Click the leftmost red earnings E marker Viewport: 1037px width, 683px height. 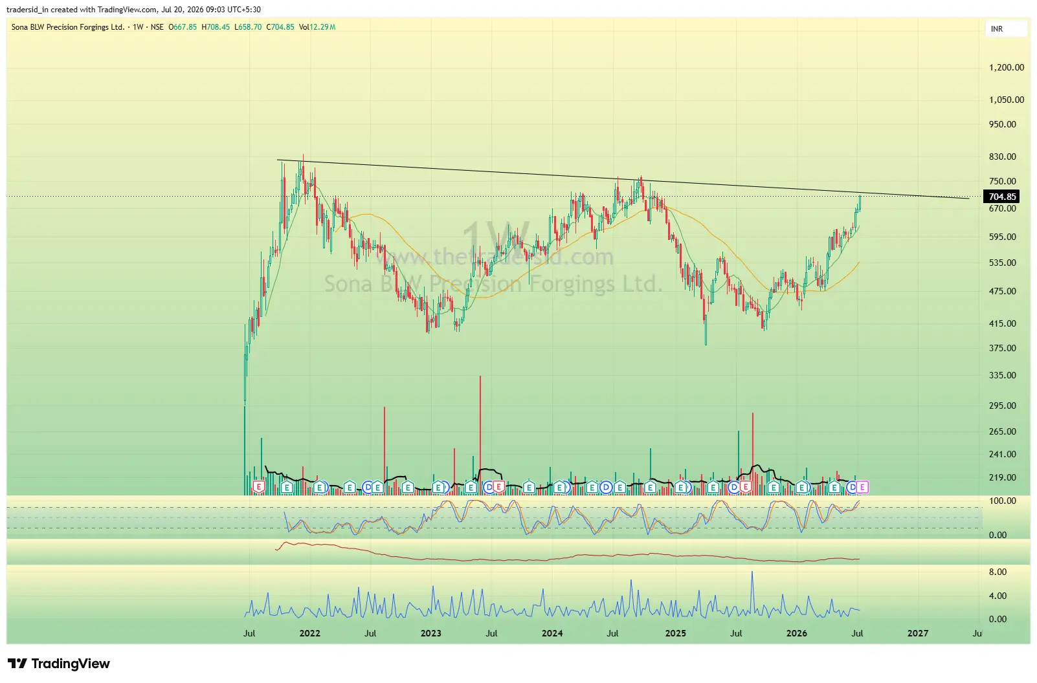click(x=258, y=487)
